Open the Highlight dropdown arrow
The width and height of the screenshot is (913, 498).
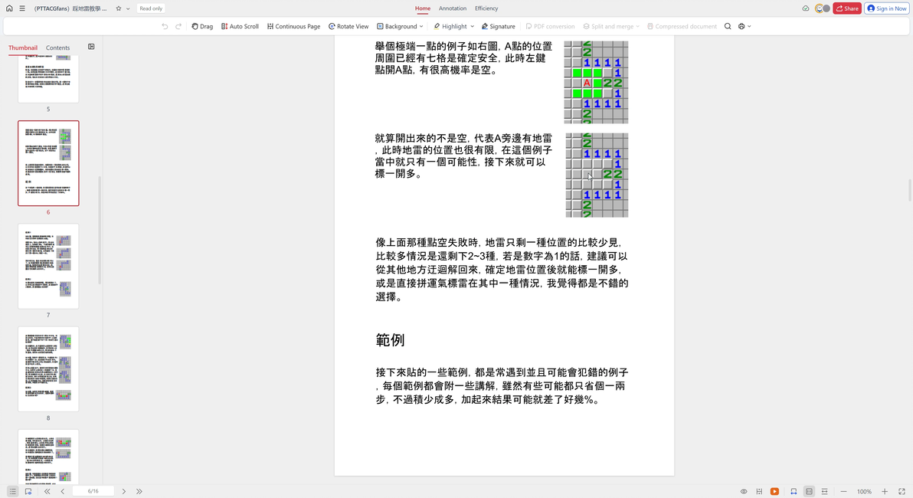473,26
